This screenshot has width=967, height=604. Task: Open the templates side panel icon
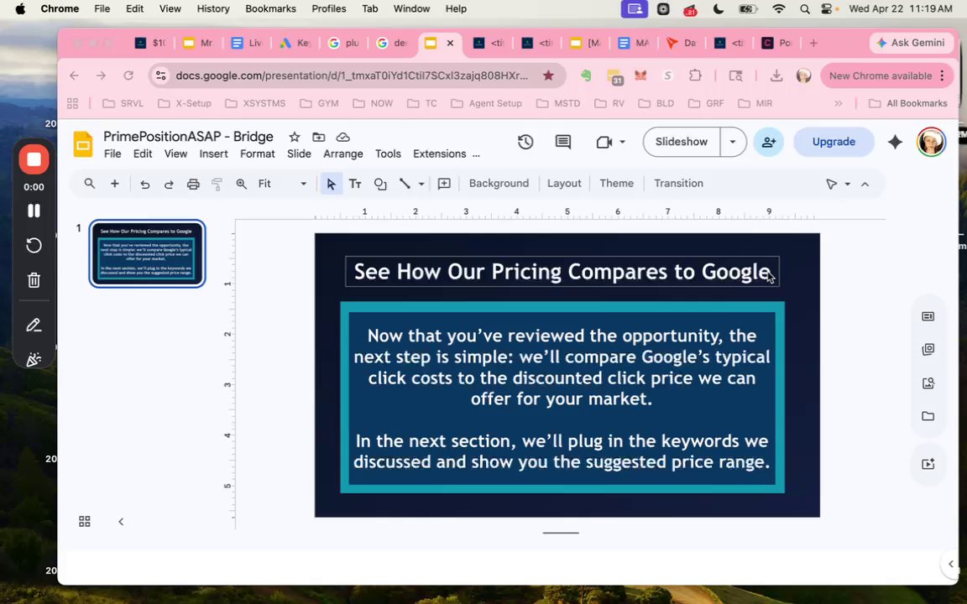[x=928, y=316]
